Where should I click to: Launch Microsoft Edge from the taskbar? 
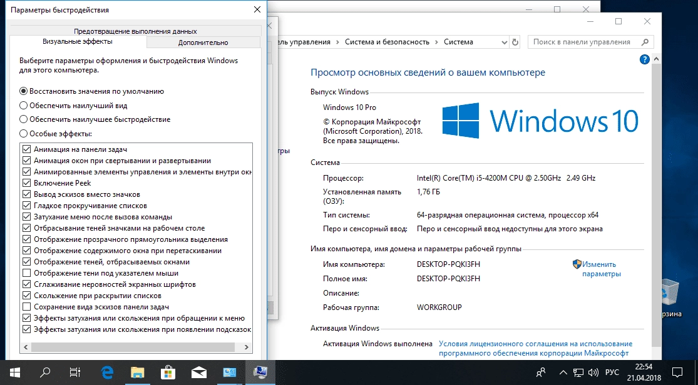point(107,372)
